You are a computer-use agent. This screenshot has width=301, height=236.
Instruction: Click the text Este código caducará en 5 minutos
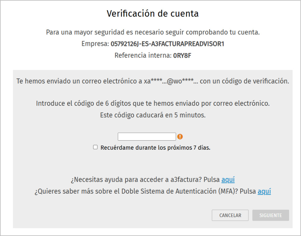point(153,115)
